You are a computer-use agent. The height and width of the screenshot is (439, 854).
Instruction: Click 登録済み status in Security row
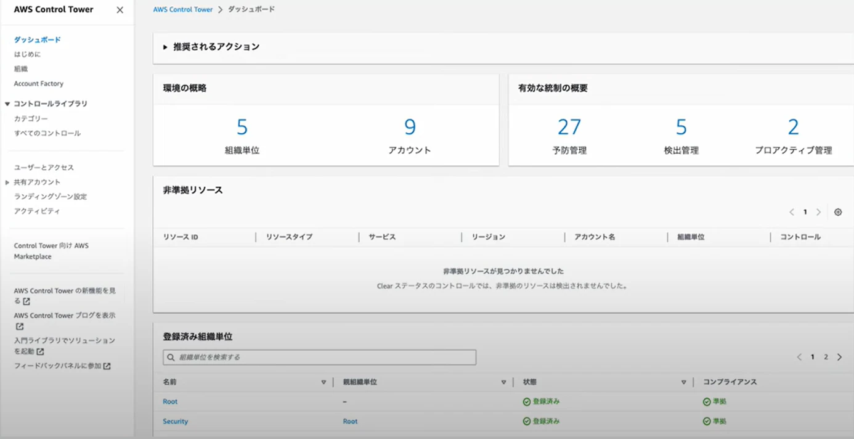point(546,421)
